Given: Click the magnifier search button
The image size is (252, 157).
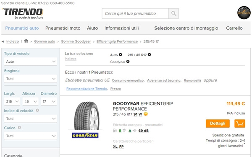Looking at the screenshot, I should 173,13.
